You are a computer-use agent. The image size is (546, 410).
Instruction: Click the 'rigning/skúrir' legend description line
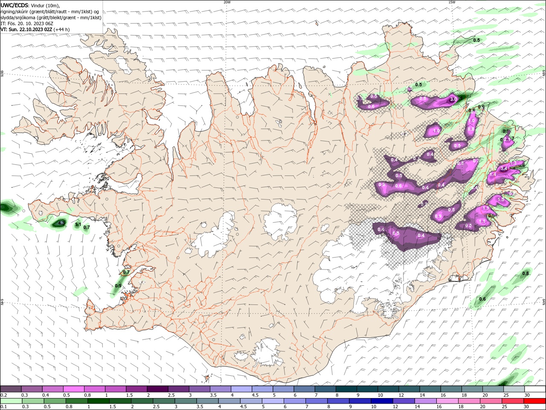pos(50,12)
